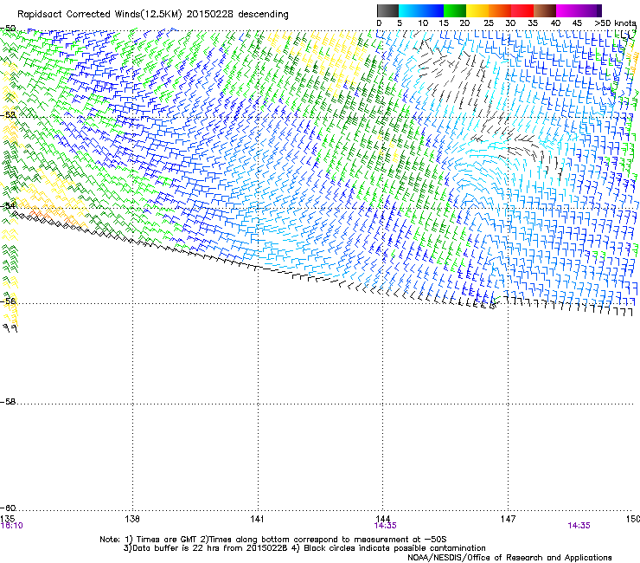Click the cyan 5-10 knots color segment

click(410, 10)
